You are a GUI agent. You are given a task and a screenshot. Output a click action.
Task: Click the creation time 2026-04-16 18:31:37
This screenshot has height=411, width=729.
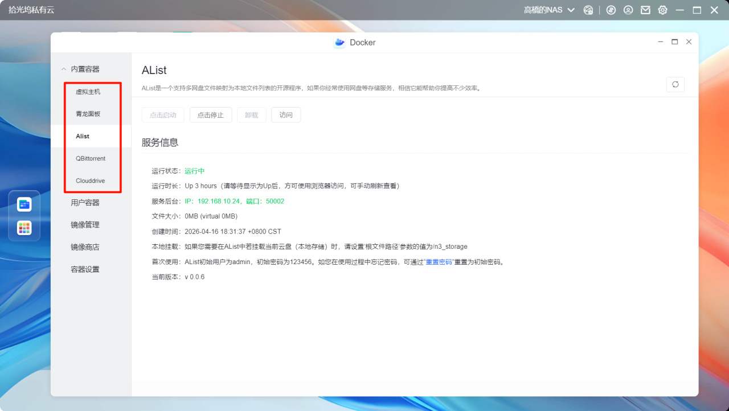(233, 232)
